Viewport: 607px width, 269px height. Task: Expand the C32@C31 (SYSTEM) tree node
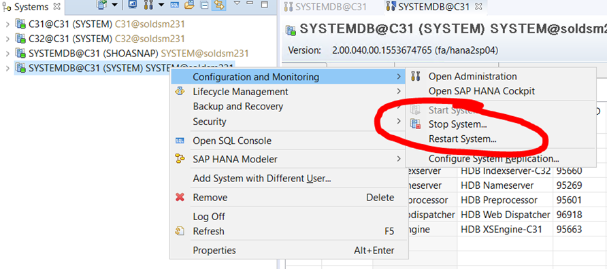[x=7, y=39]
